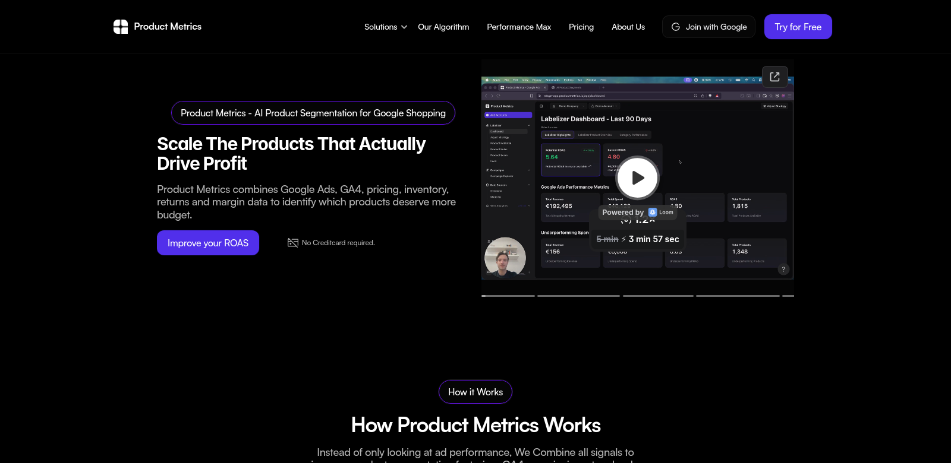Click the Scale The Products headline

291,154
